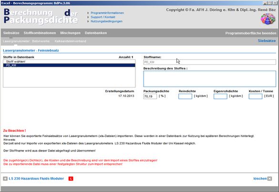The width and height of the screenshot is (279, 192).
Task: Click the arrow bullet before Support / Kontakt
Action: 88,17
